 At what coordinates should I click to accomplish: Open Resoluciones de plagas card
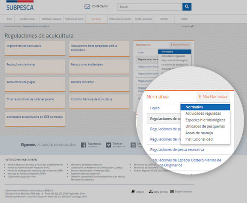[x=35, y=84]
